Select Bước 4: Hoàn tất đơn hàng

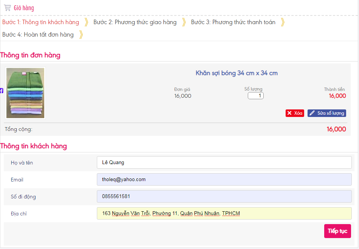pos(38,35)
